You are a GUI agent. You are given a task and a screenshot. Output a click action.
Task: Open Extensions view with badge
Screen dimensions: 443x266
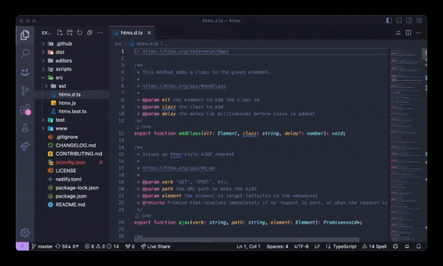(25, 110)
